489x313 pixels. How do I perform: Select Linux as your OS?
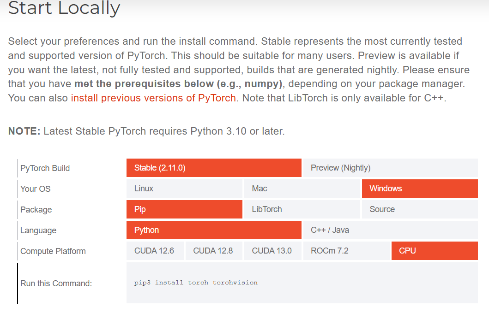184,189
